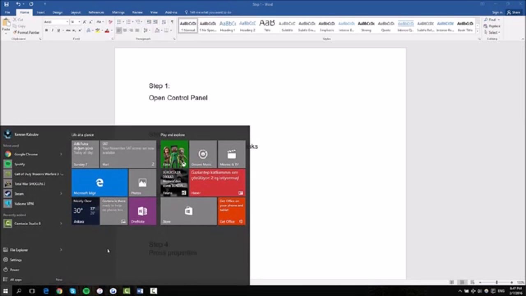This screenshot has height=296, width=526.
Task: Switch to the Insert ribbon tab
Action: click(41, 12)
